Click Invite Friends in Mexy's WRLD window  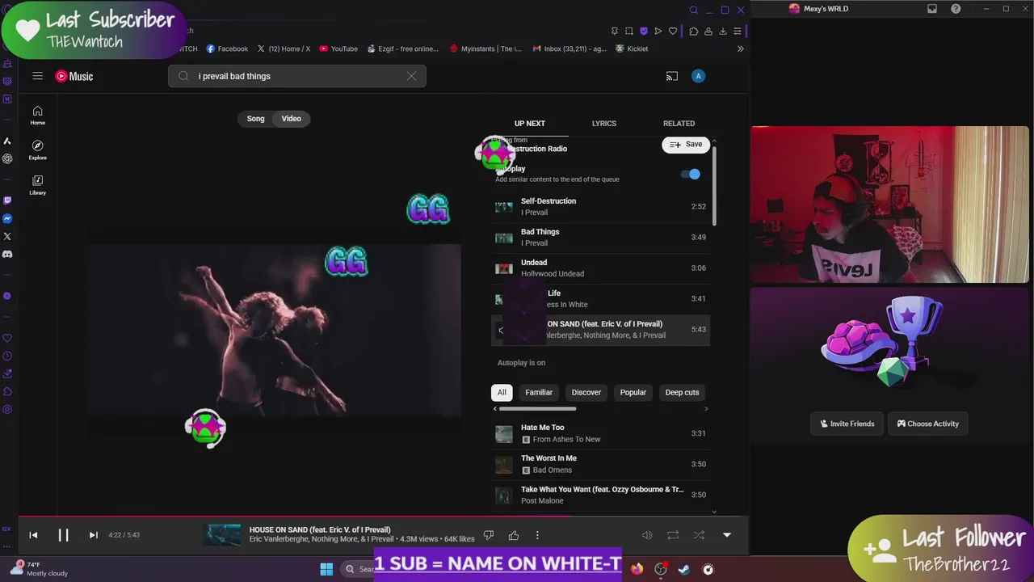847,424
